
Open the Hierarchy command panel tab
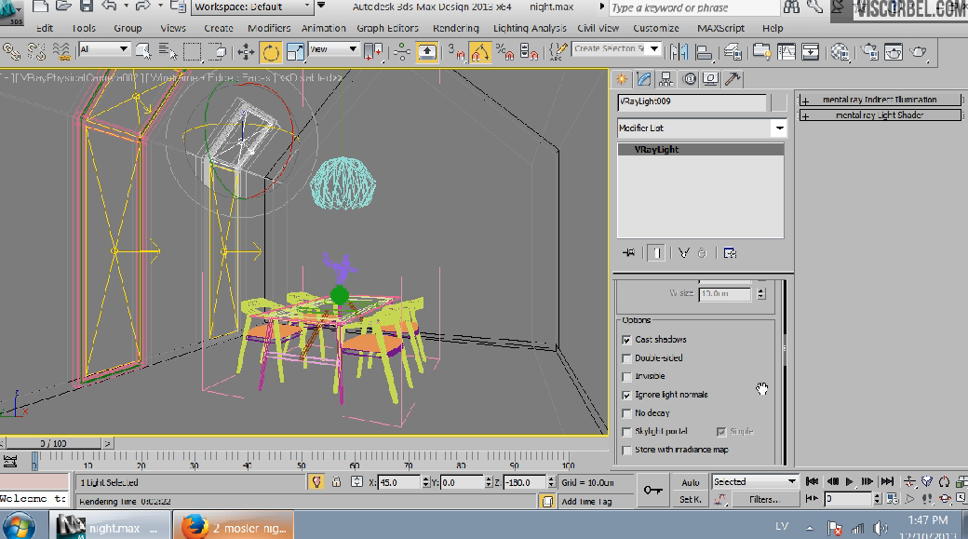666,79
